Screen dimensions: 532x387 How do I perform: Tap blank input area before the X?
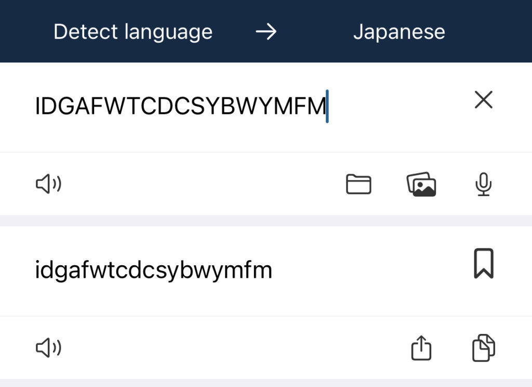coord(400,107)
